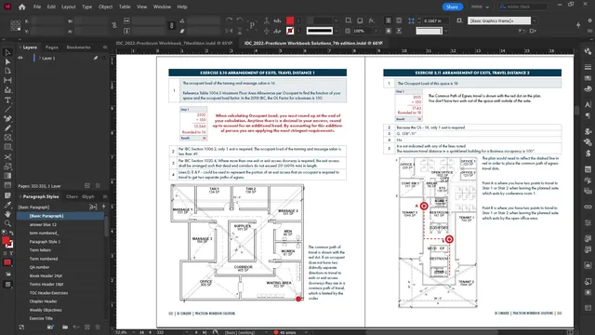Toggle reference point locator grid
The width and height of the screenshot is (595, 335).
click(15, 25)
